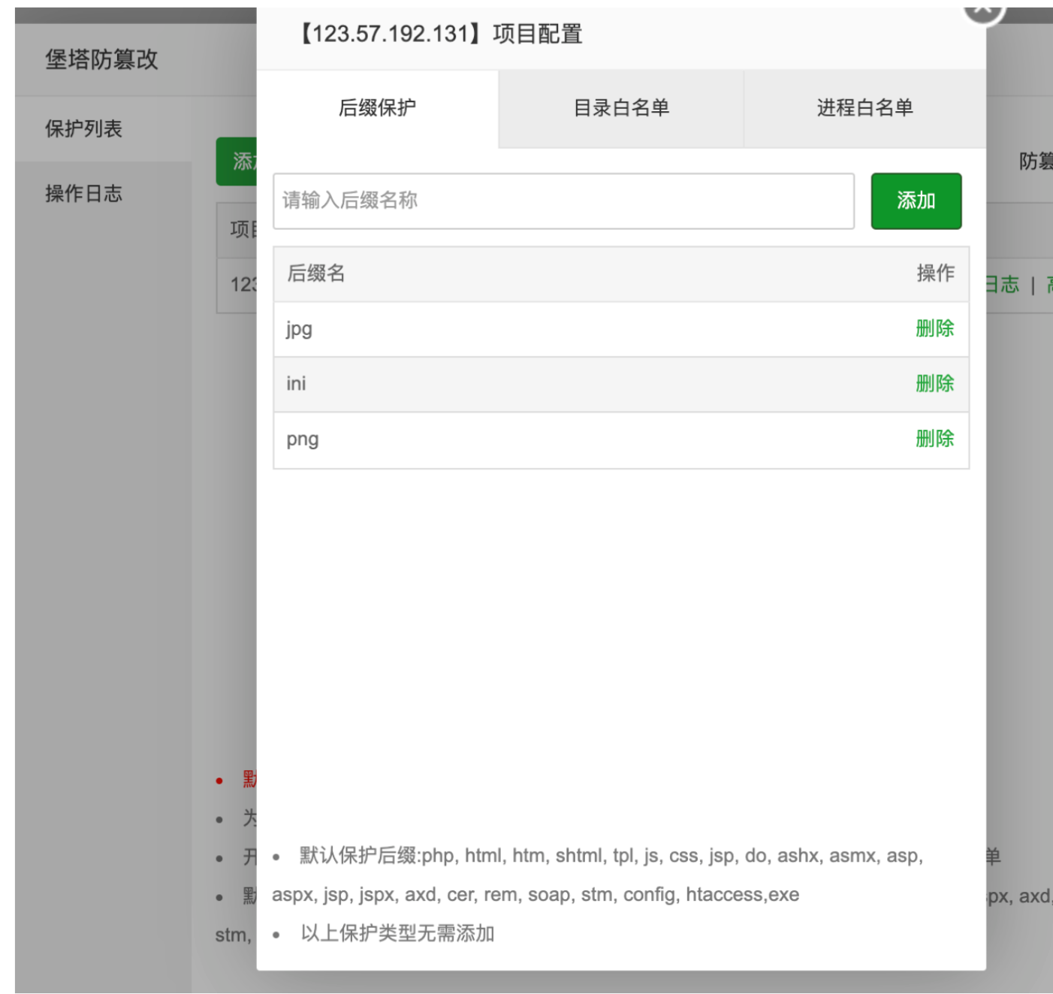Open the 目录白名单 tab

tap(620, 108)
